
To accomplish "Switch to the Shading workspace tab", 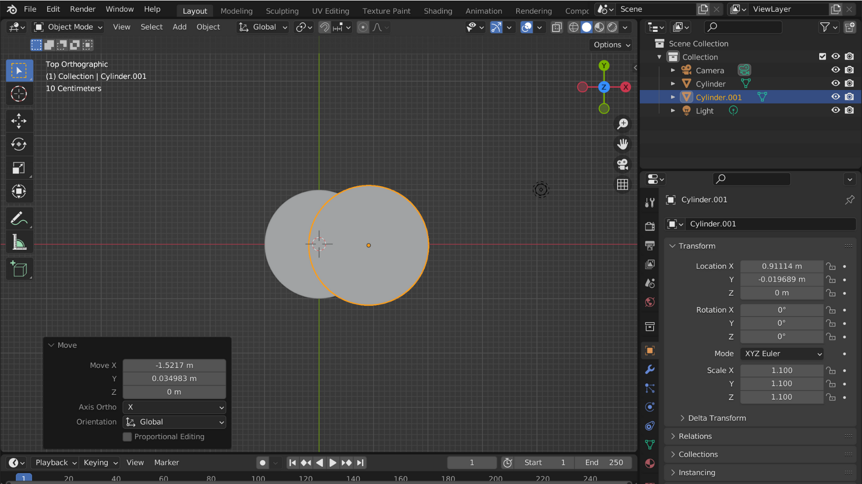I will [438, 10].
